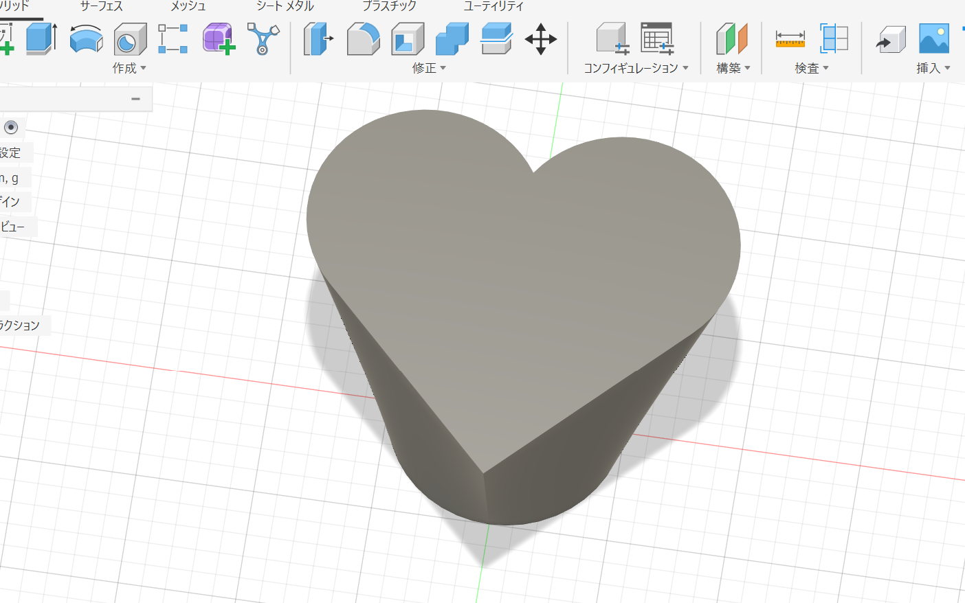Select the Press Pull tool
This screenshot has height=603, width=965.
click(x=318, y=39)
